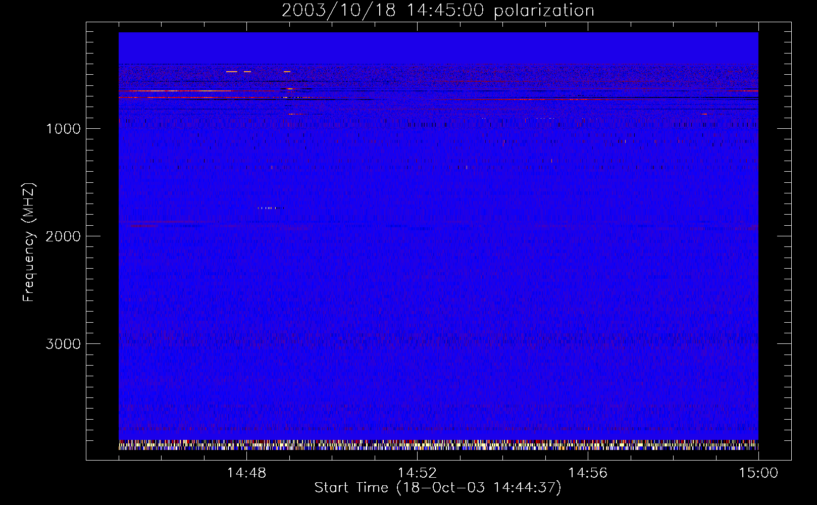Click the "Start Time (18-Oct-03 14:44:37)" axis label

click(x=438, y=488)
